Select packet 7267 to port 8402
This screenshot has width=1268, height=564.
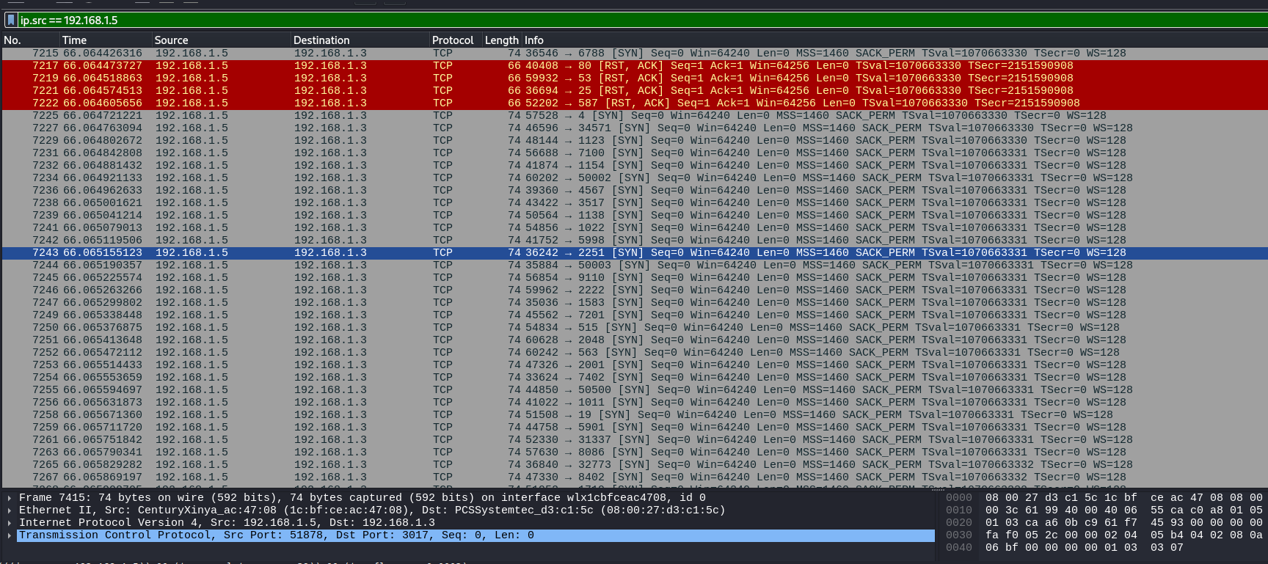(635, 477)
